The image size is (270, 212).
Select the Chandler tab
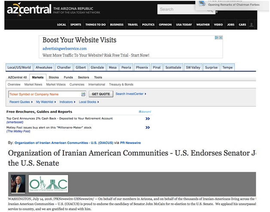[64, 68]
